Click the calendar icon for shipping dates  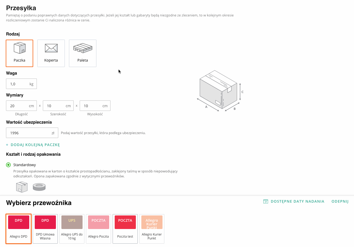266,201
